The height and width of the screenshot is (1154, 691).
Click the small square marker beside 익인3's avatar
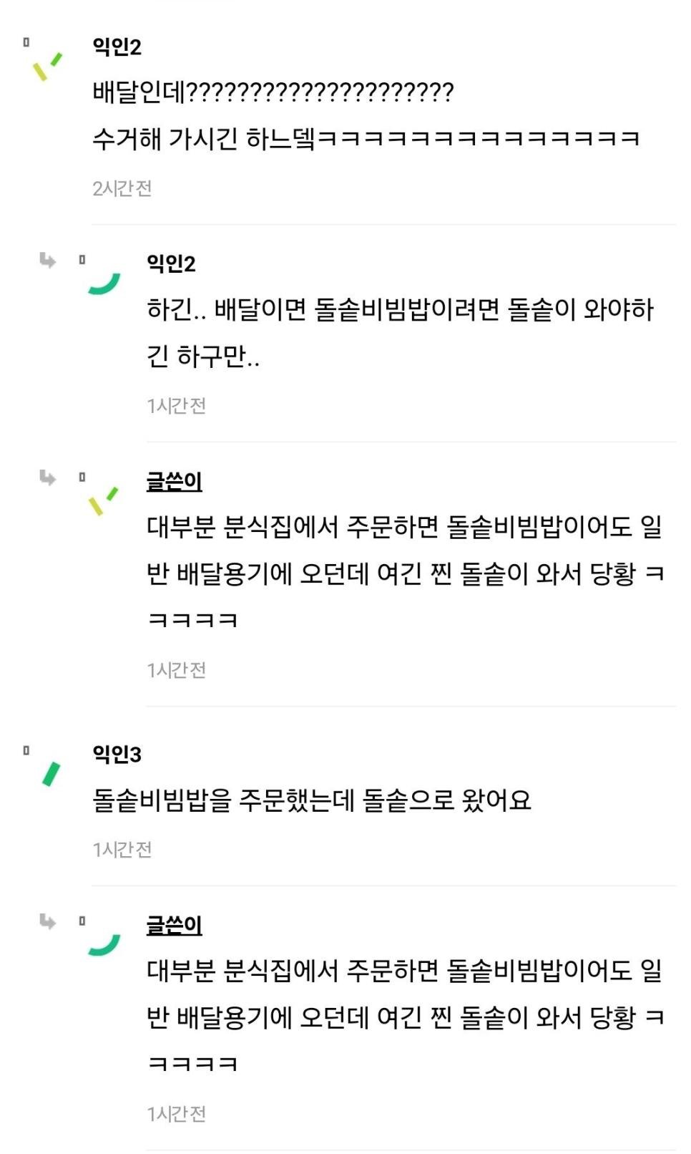(26, 750)
